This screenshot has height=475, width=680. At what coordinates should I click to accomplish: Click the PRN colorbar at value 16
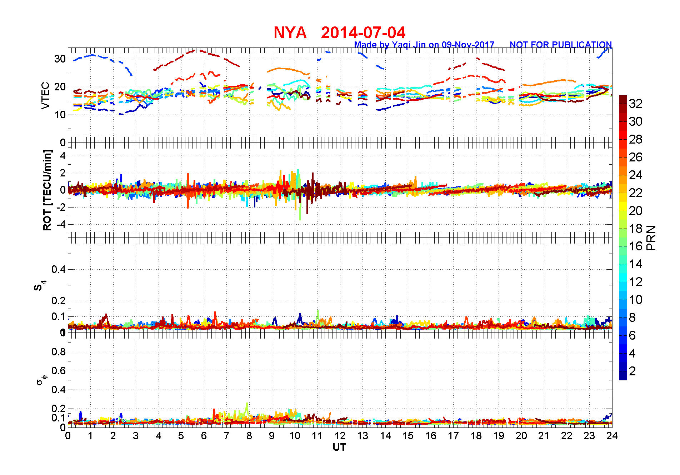pos(623,246)
